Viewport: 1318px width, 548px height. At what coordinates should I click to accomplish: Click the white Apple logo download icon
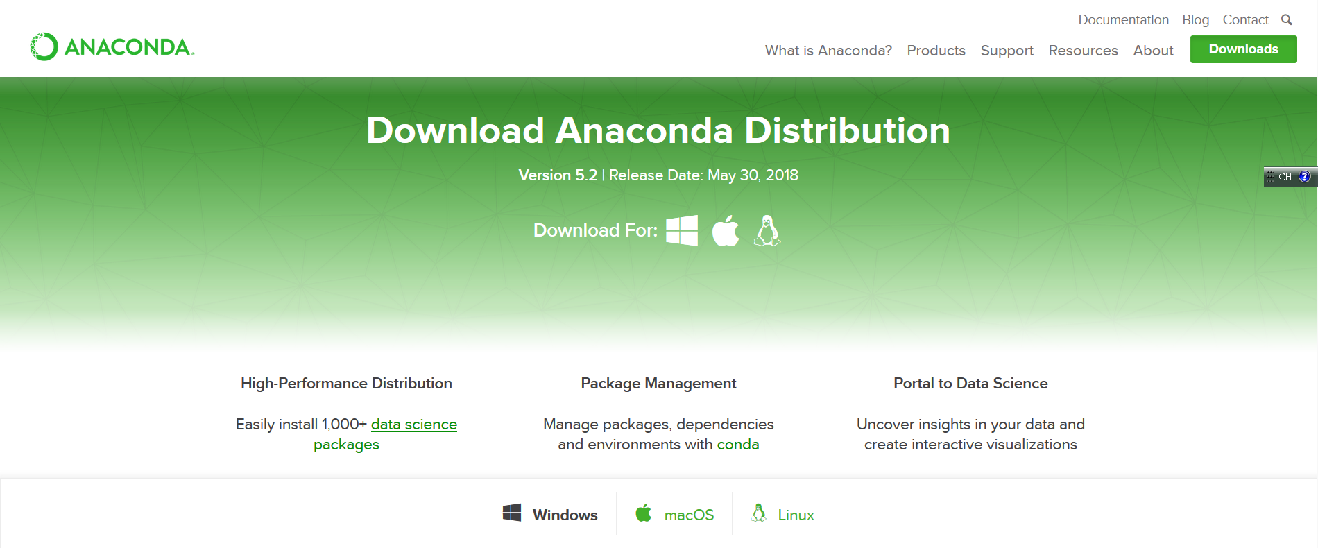[726, 230]
